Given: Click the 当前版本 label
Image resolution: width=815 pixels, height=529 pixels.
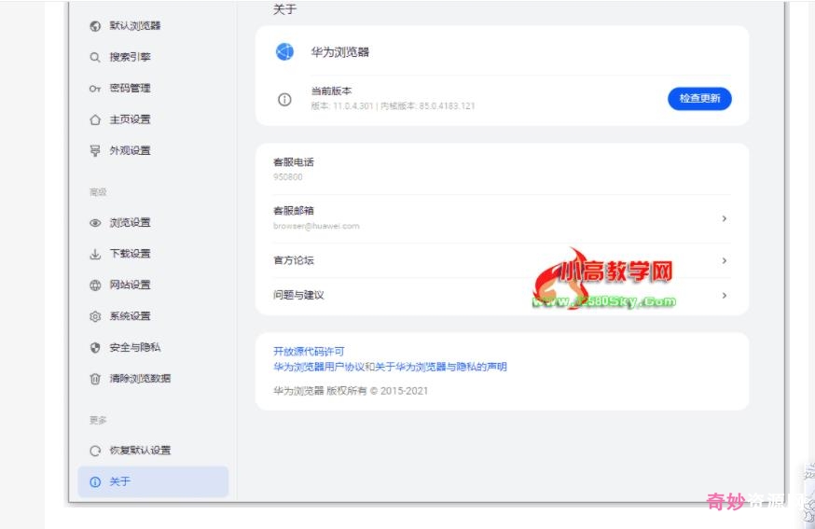Looking at the screenshot, I should [x=331, y=91].
